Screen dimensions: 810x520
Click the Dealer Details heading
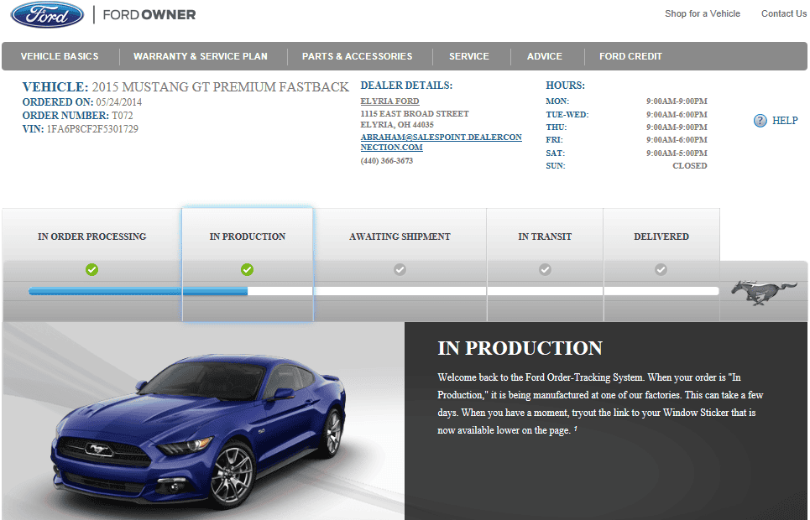pyautogui.click(x=406, y=86)
